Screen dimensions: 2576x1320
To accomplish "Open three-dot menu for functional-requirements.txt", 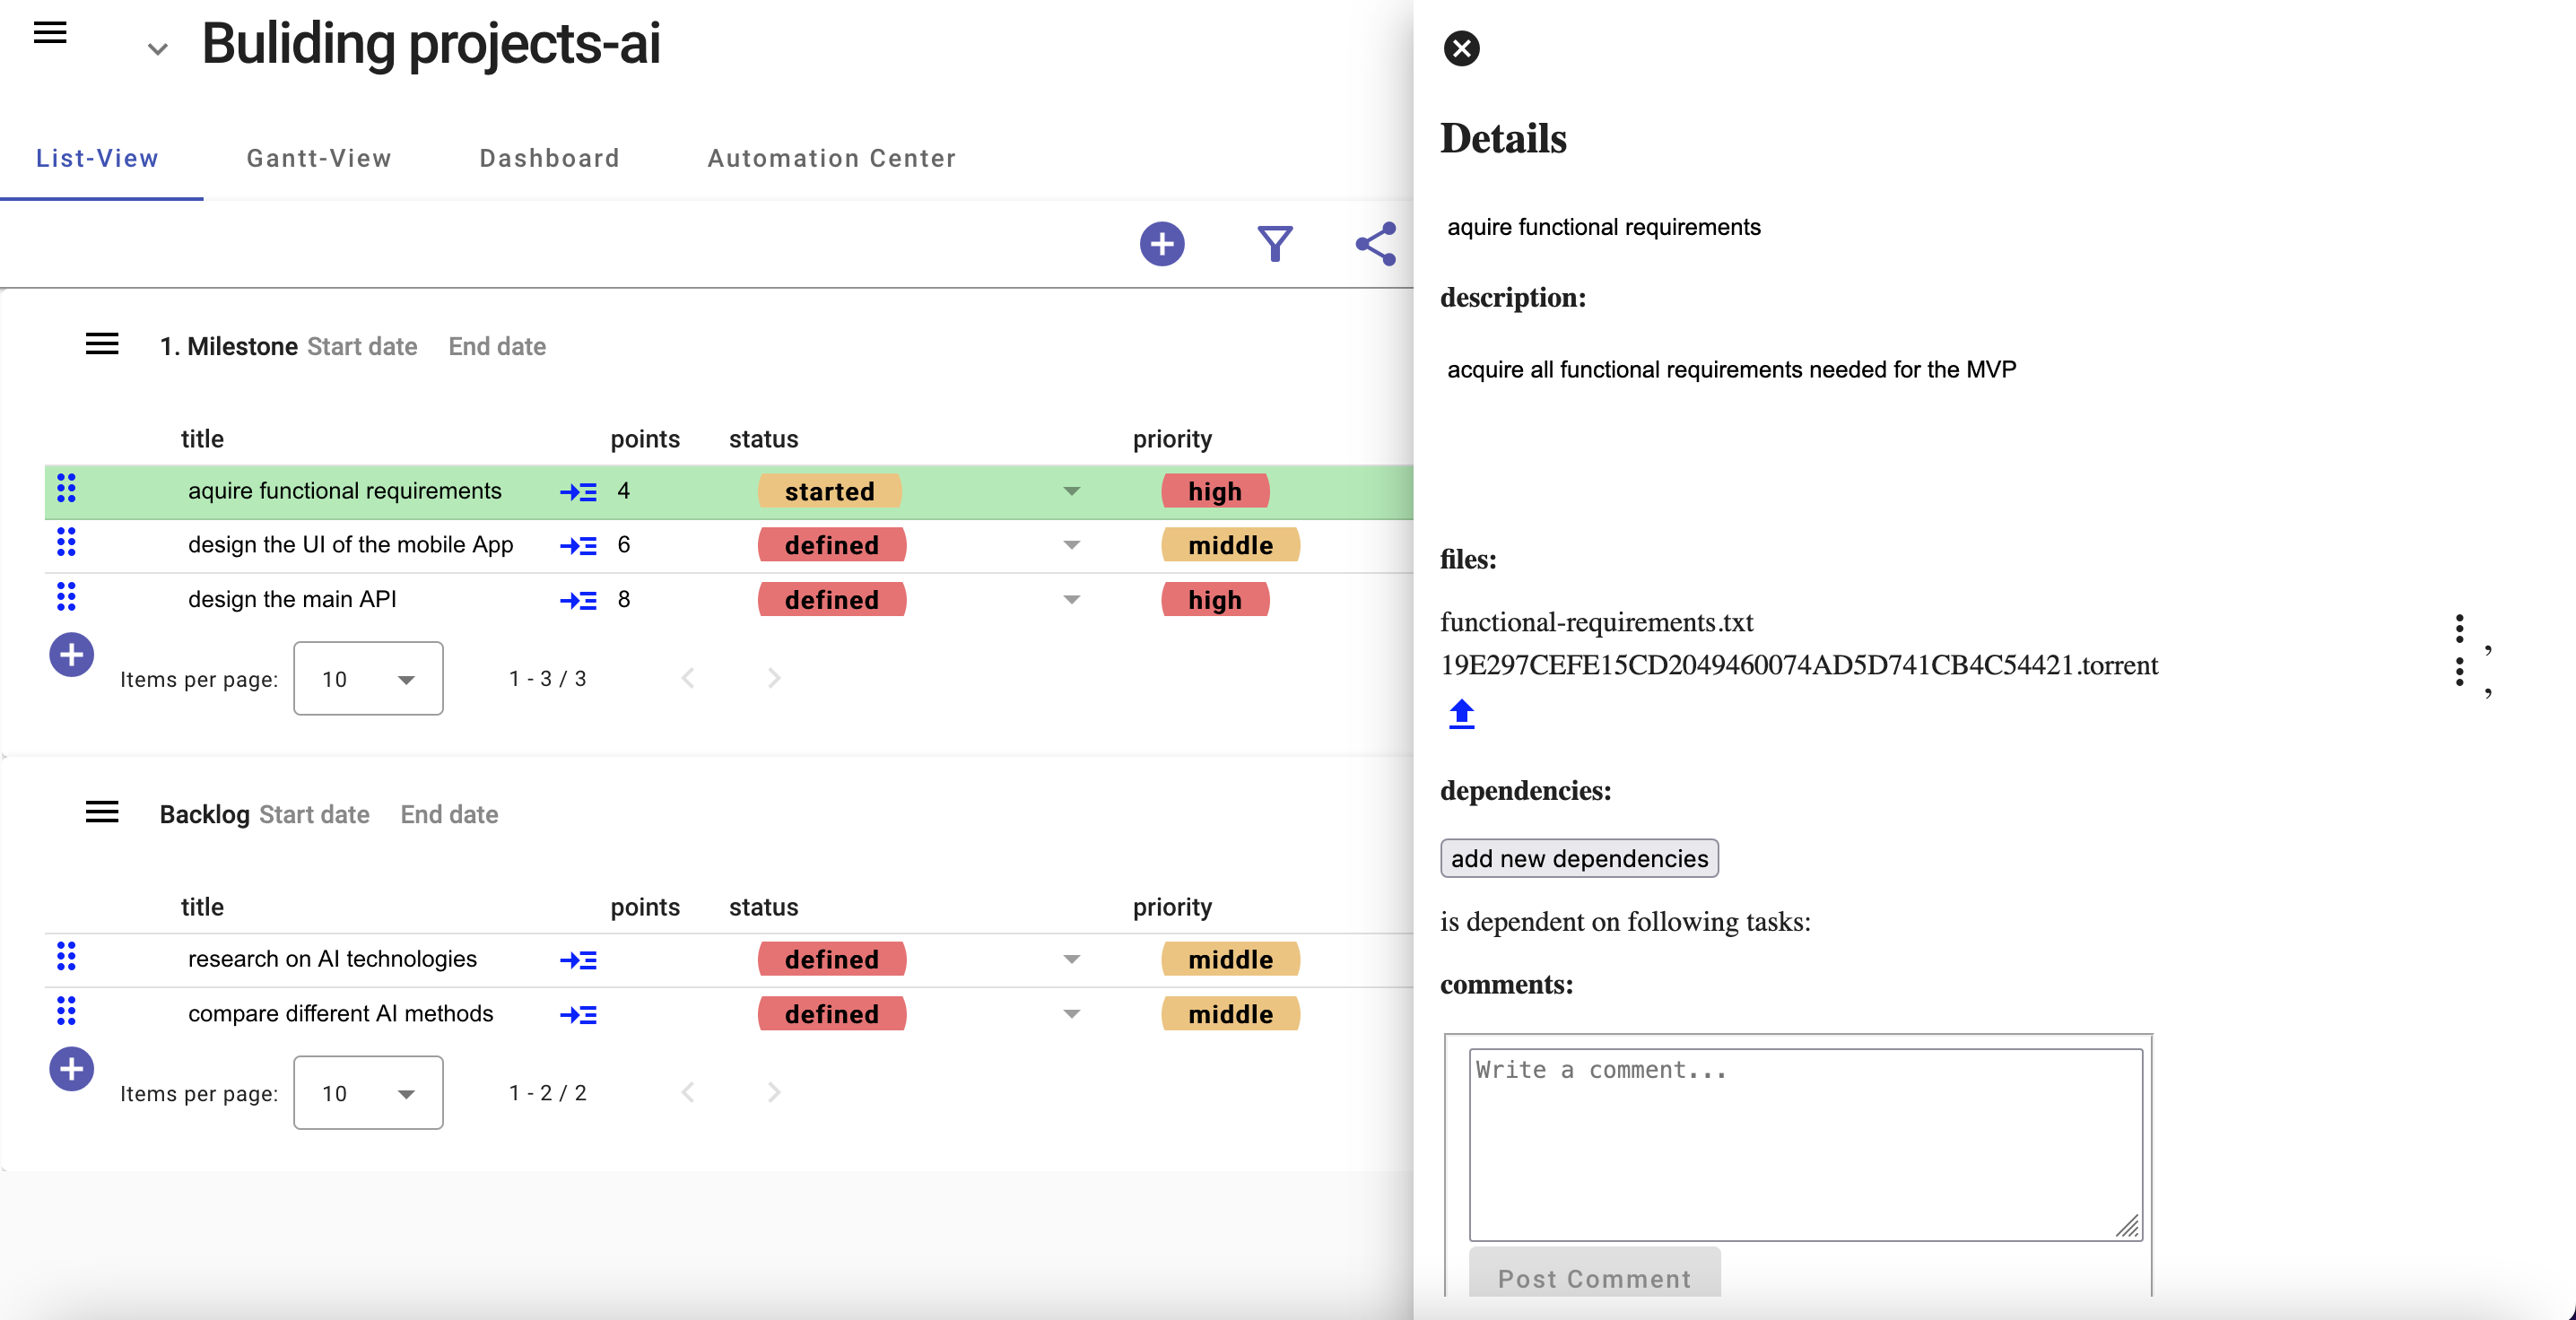I will point(2459,629).
